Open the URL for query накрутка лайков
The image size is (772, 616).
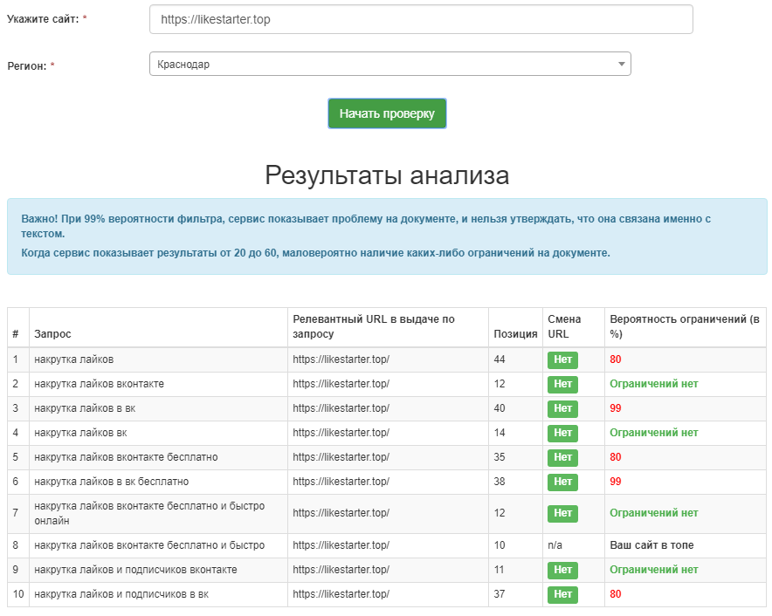341,359
